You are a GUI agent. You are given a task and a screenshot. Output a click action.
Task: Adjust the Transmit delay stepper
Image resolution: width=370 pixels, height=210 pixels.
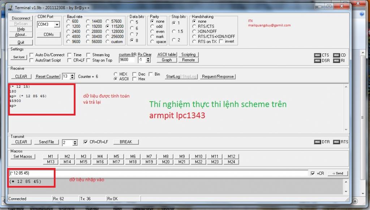75,143
